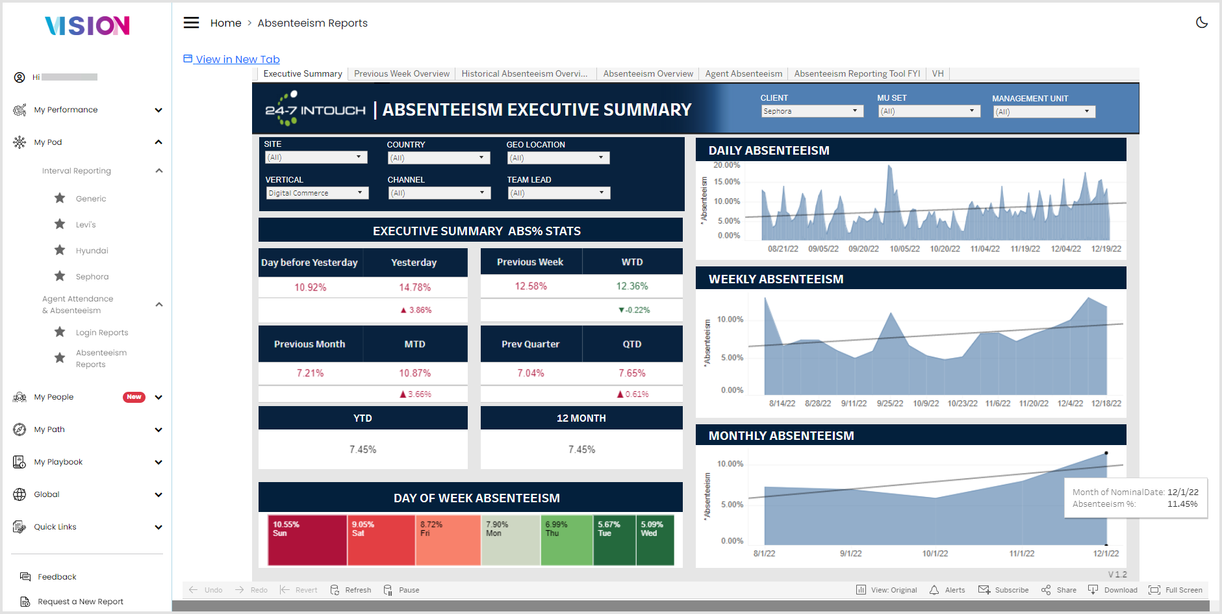Switch to Agent Absenteeism tab
The image size is (1222, 614).
tap(744, 74)
